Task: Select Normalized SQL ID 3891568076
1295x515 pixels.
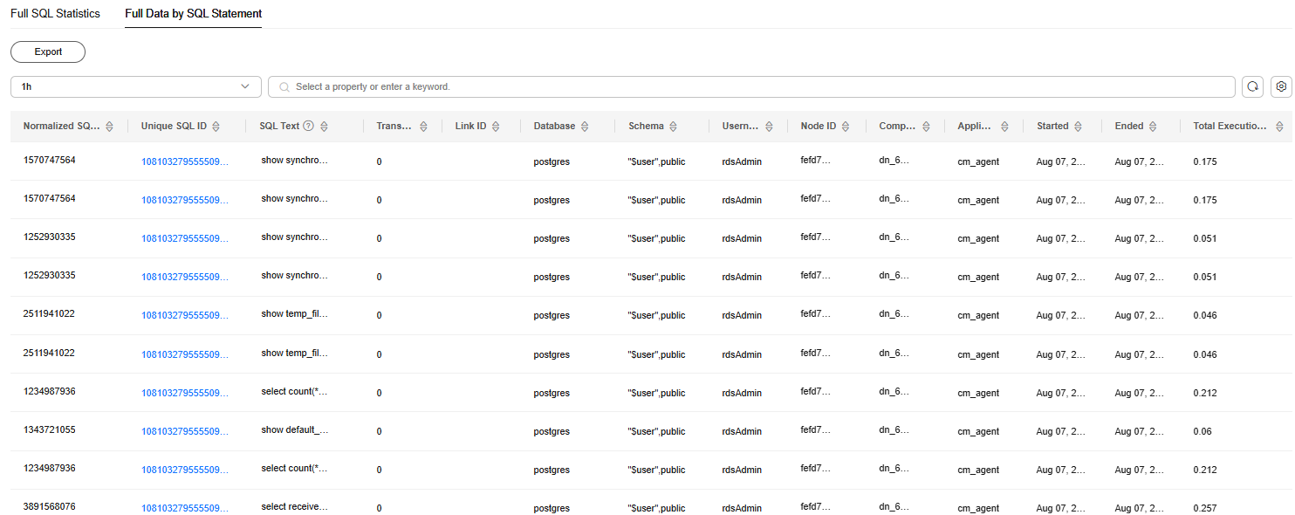Action: pos(50,506)
